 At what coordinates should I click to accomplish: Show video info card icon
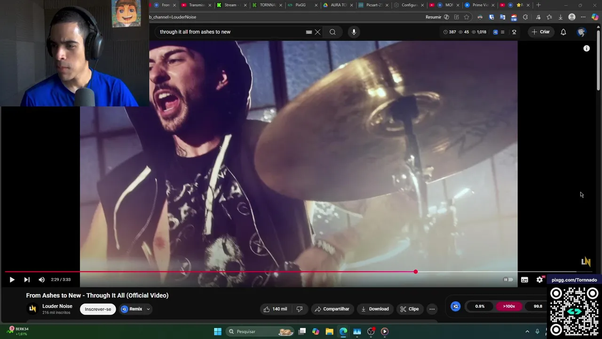coord(586,48)
